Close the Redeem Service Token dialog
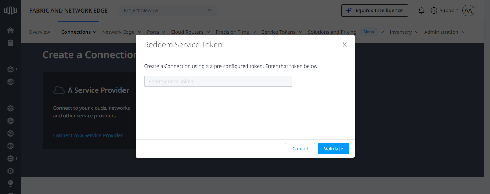The height and width of the screenshot is (194, 490). tap(345, 45)
